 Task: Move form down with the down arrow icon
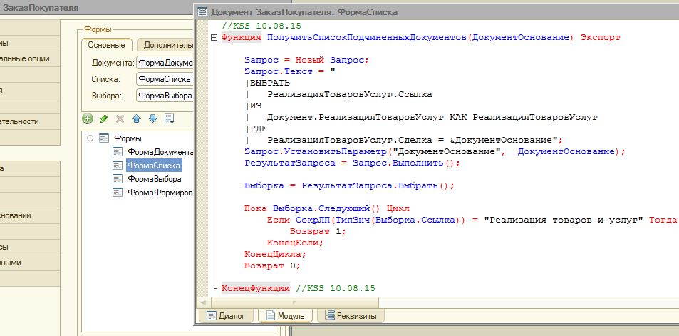[152, 118]
